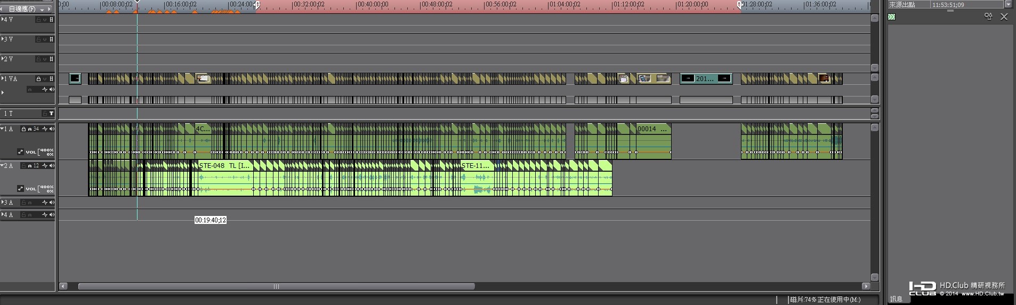Screen dimensions: 1016x305
Task: Expand the 3 A audio track
Action: point(3,202)
